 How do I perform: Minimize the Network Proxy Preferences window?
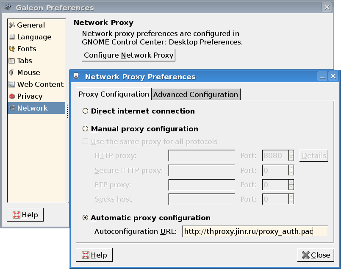click(322, 76)
